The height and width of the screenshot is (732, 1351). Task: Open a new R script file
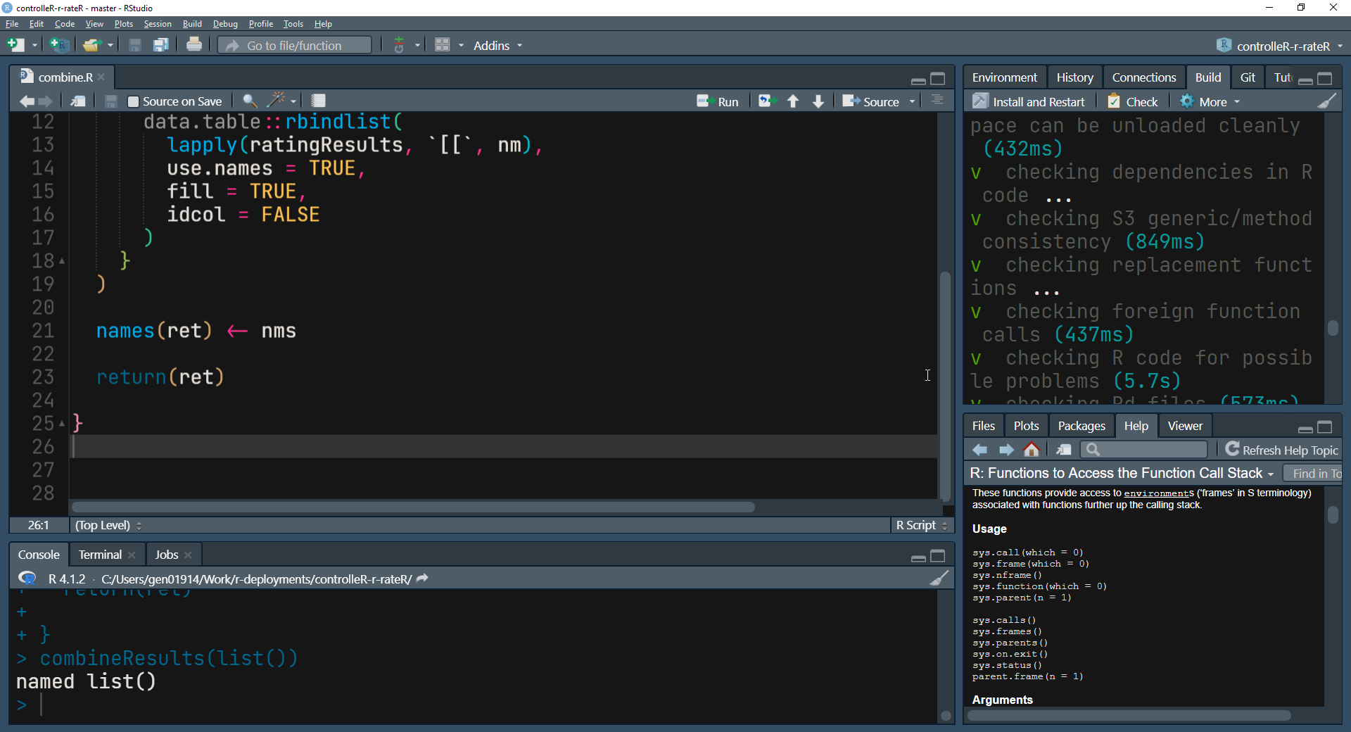(15, 44)
